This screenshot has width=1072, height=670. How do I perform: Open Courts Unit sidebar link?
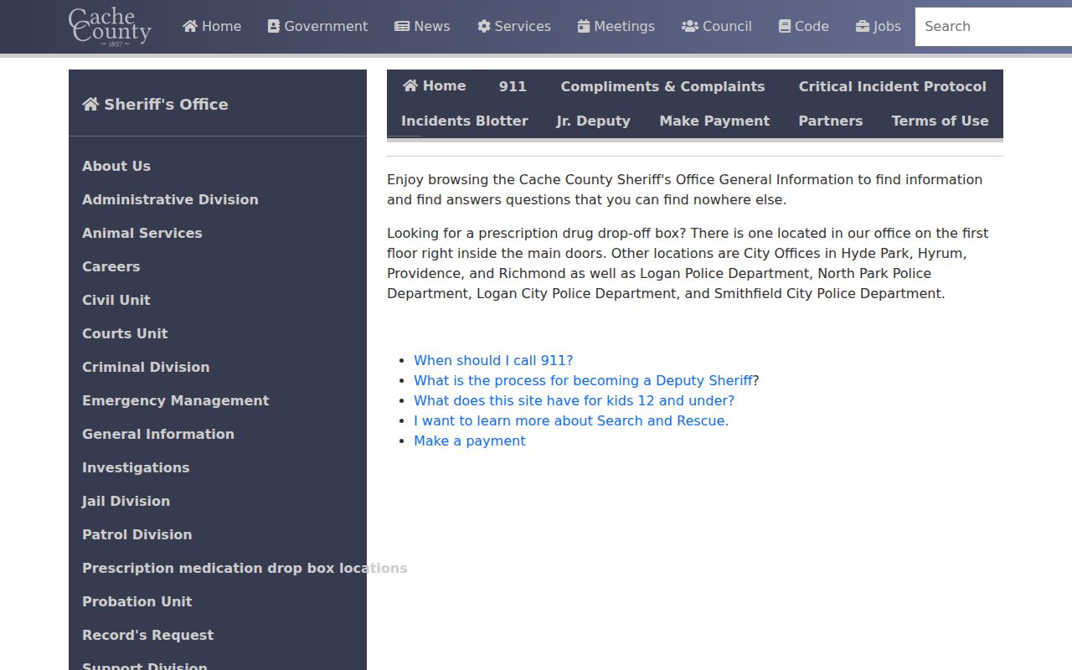pyautogui.click(x=125, y=333)
